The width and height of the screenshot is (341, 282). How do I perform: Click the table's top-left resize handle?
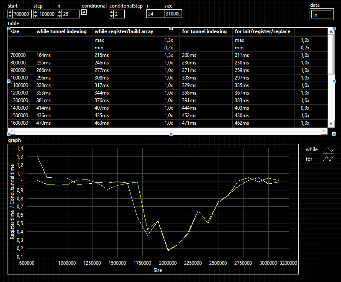(x=9, y=28)
